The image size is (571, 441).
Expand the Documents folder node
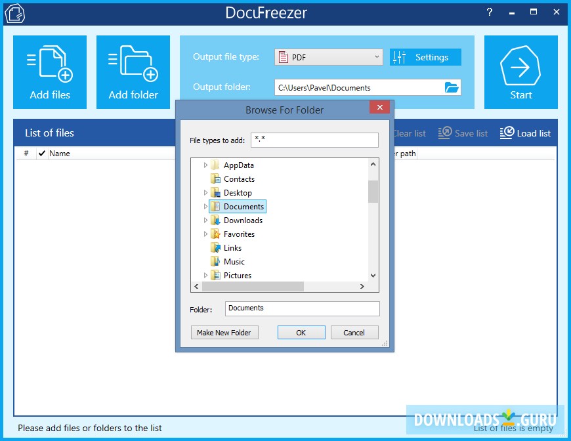[x=205, y=207]
